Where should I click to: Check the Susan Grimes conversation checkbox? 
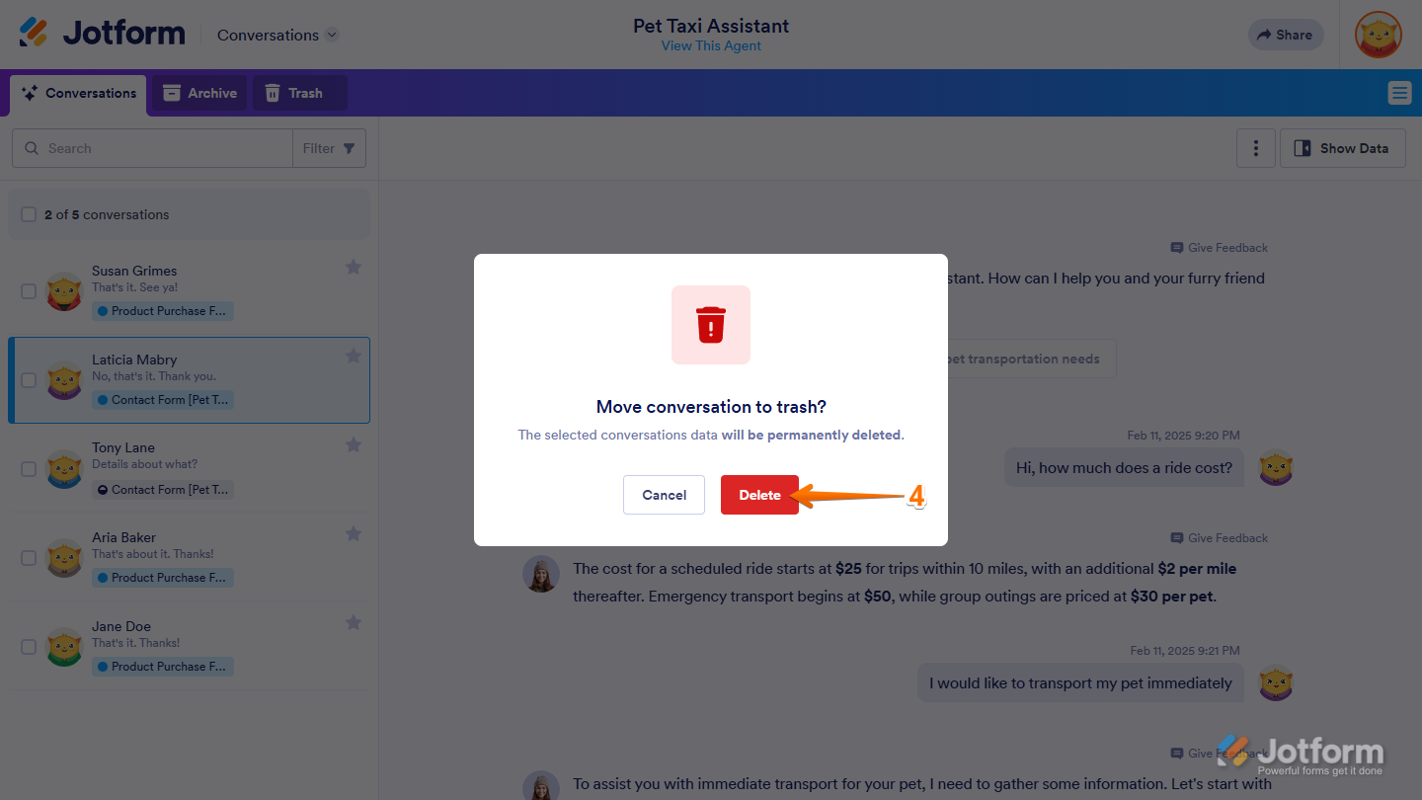click(x=29, y=291)
